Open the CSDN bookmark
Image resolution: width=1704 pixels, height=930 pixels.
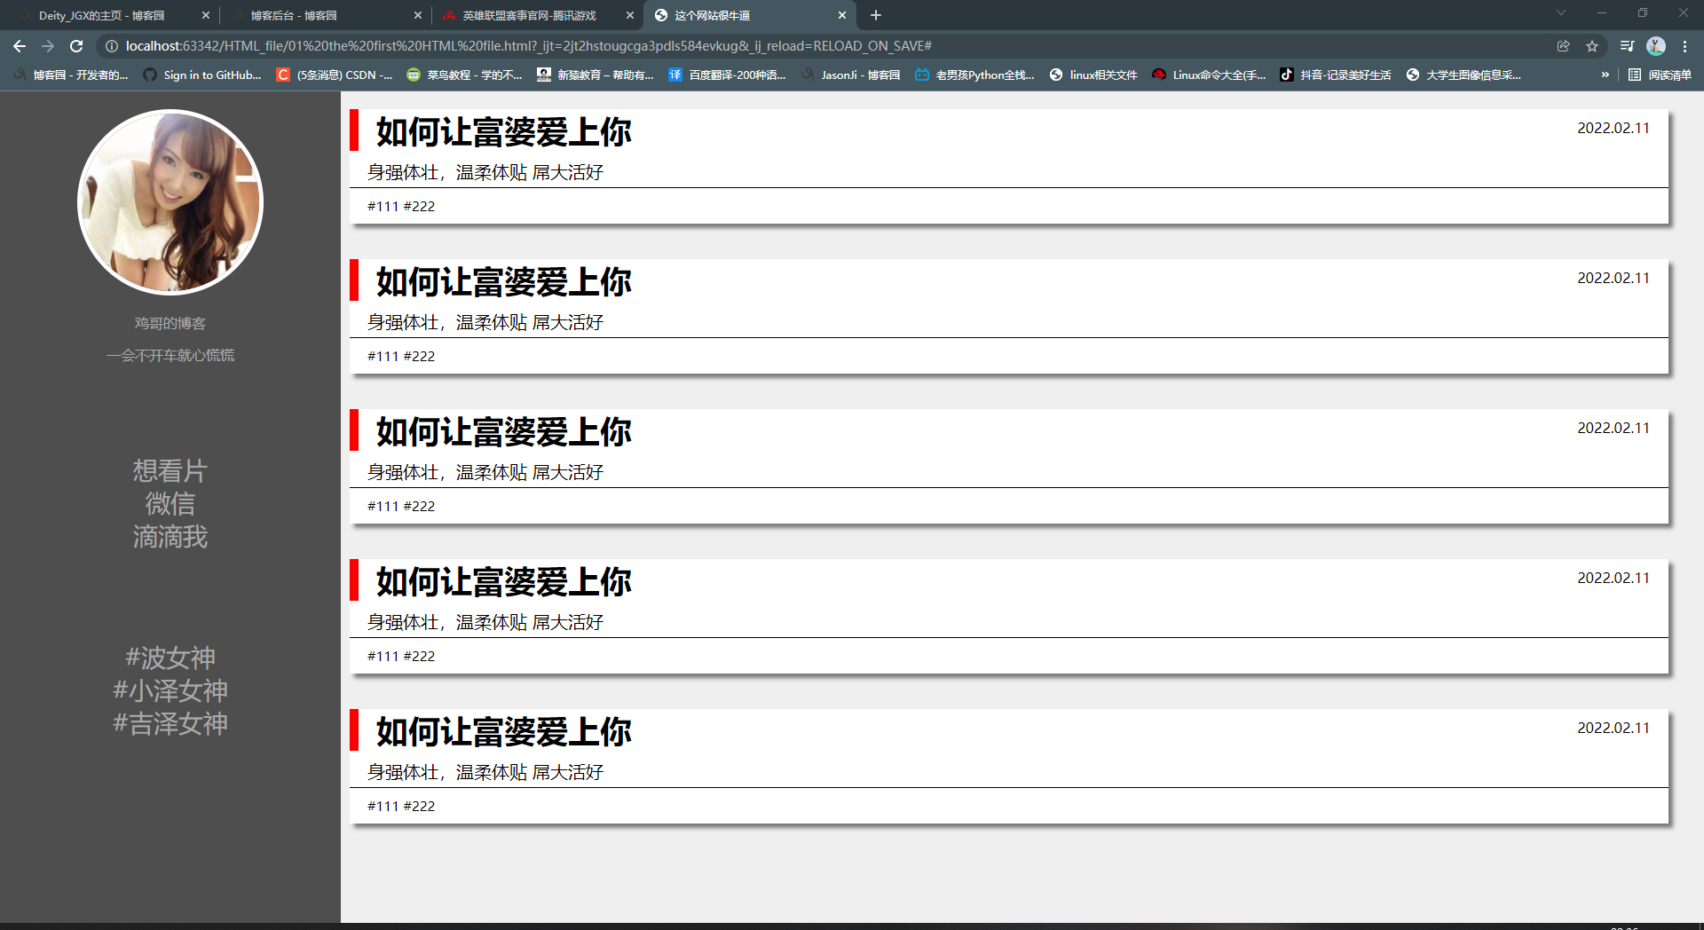click(x=335, y=75)
